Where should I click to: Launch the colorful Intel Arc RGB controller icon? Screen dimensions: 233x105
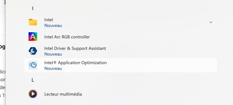pos(33,37)
